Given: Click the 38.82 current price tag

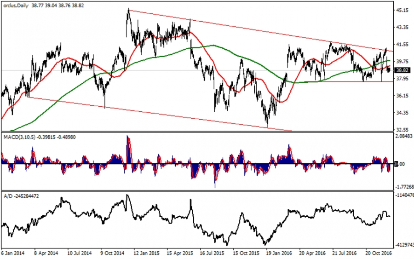Looking at the screenshot, I should coord(402,70).
